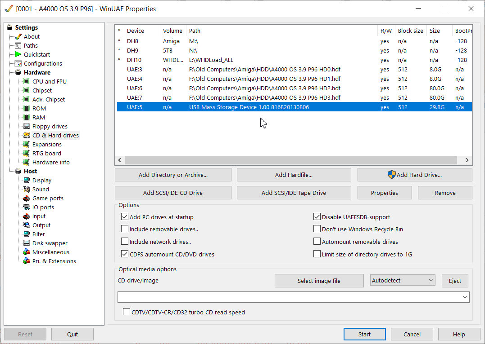
Task: Click the drive list left scroll arrow
Action: pyautogui.click(x=120, y=160)
